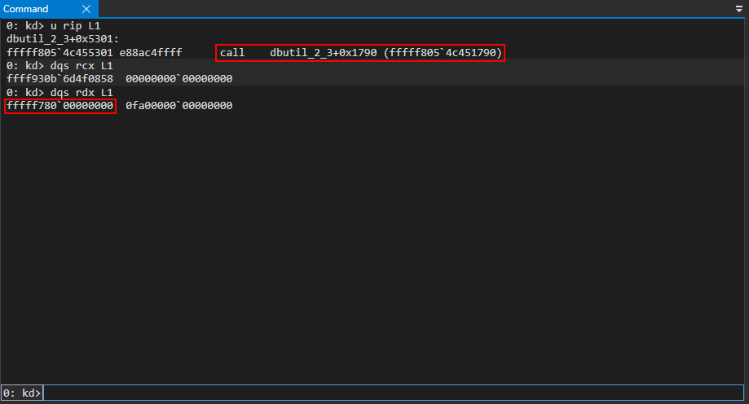
Task: Click the 'call' mnemonic in disassembly
Action: tap(232, 53)
